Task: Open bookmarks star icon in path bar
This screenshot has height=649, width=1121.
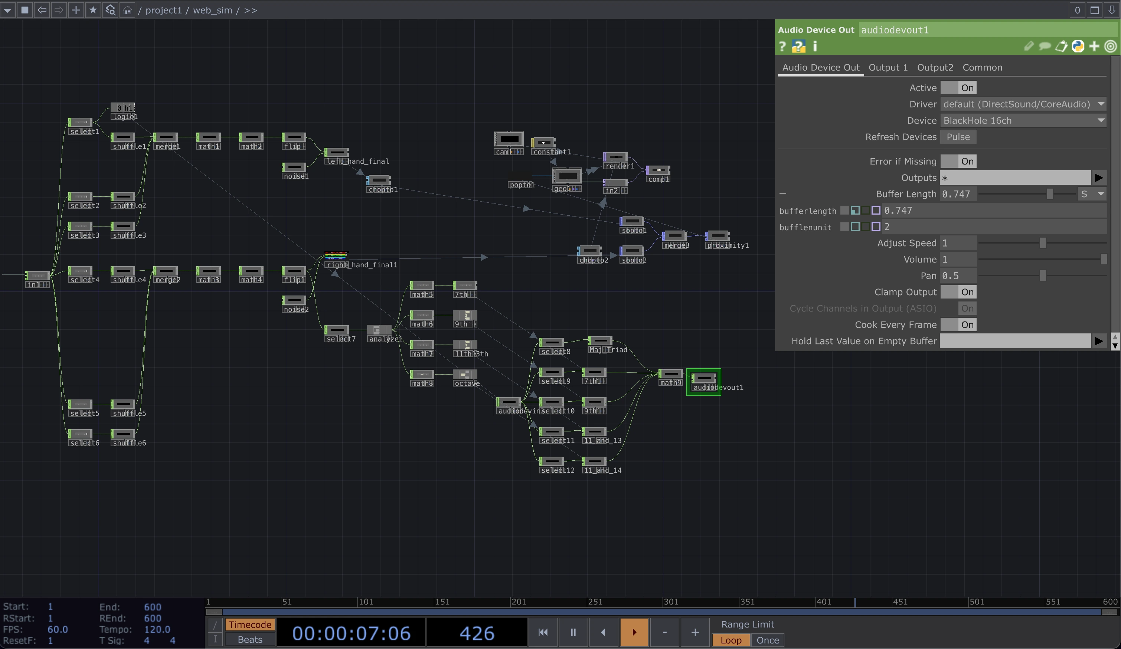Action: pos(93,10)
